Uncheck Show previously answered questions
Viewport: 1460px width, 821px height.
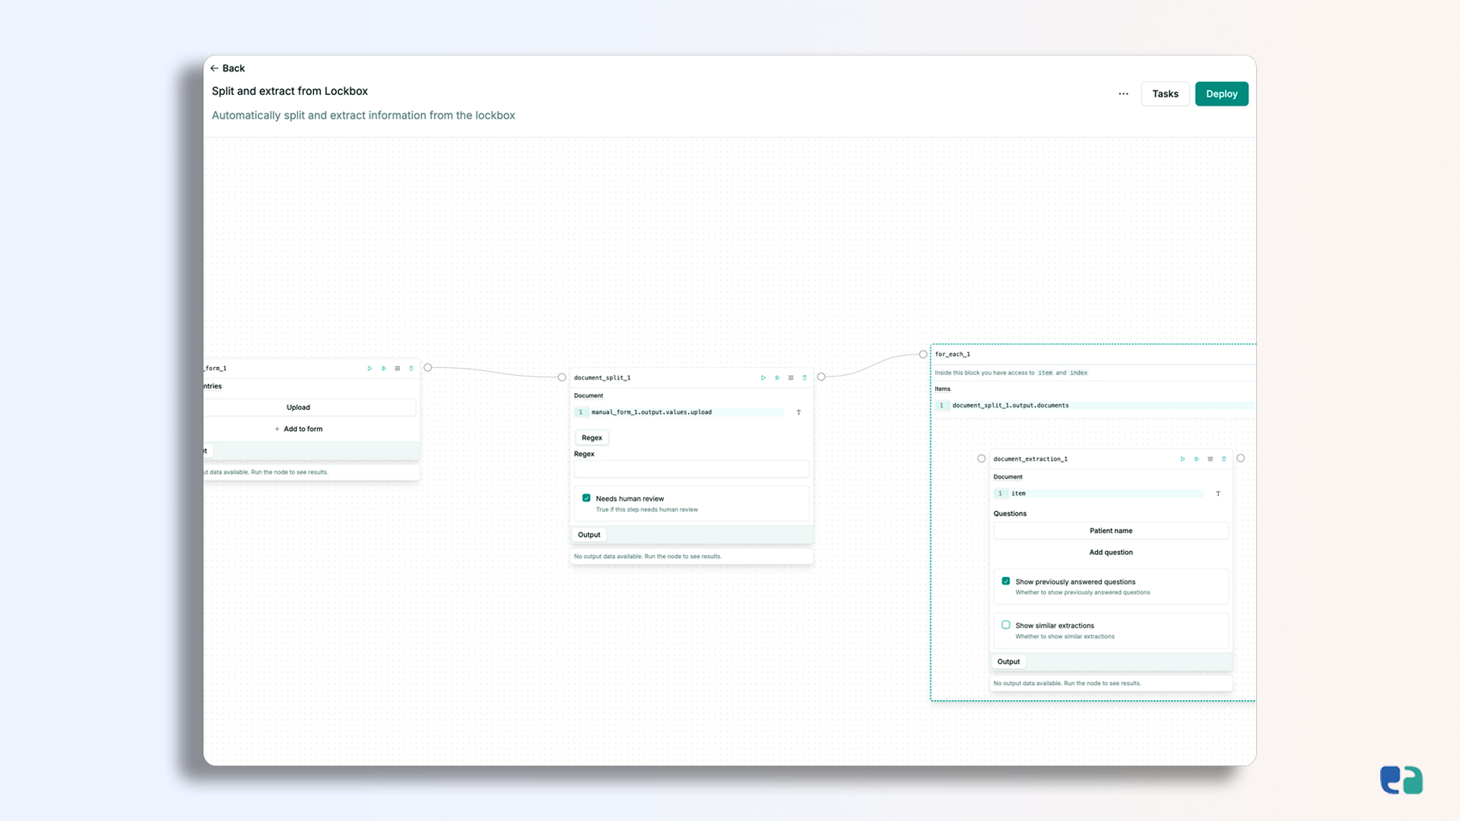(1006, 582)
